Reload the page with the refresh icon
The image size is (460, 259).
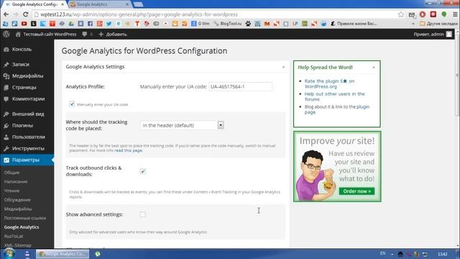click(26, 14)
